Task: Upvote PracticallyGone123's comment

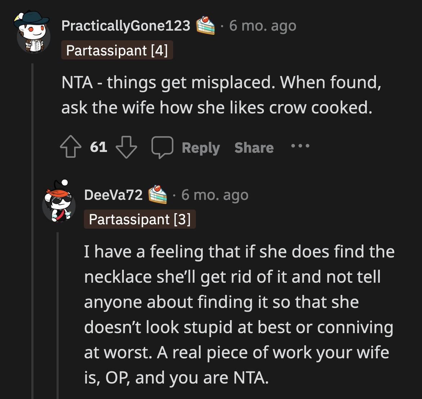Action: click(x=71, y=148)
